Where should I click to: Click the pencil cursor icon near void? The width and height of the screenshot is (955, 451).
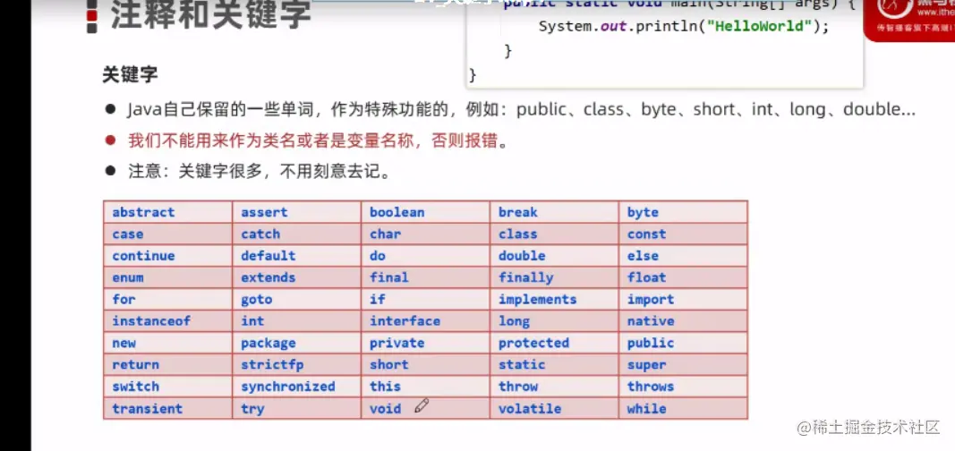pyautogui.click(x=422, y=405)
